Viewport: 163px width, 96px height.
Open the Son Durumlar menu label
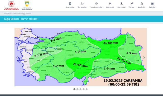tap(96, 7)
